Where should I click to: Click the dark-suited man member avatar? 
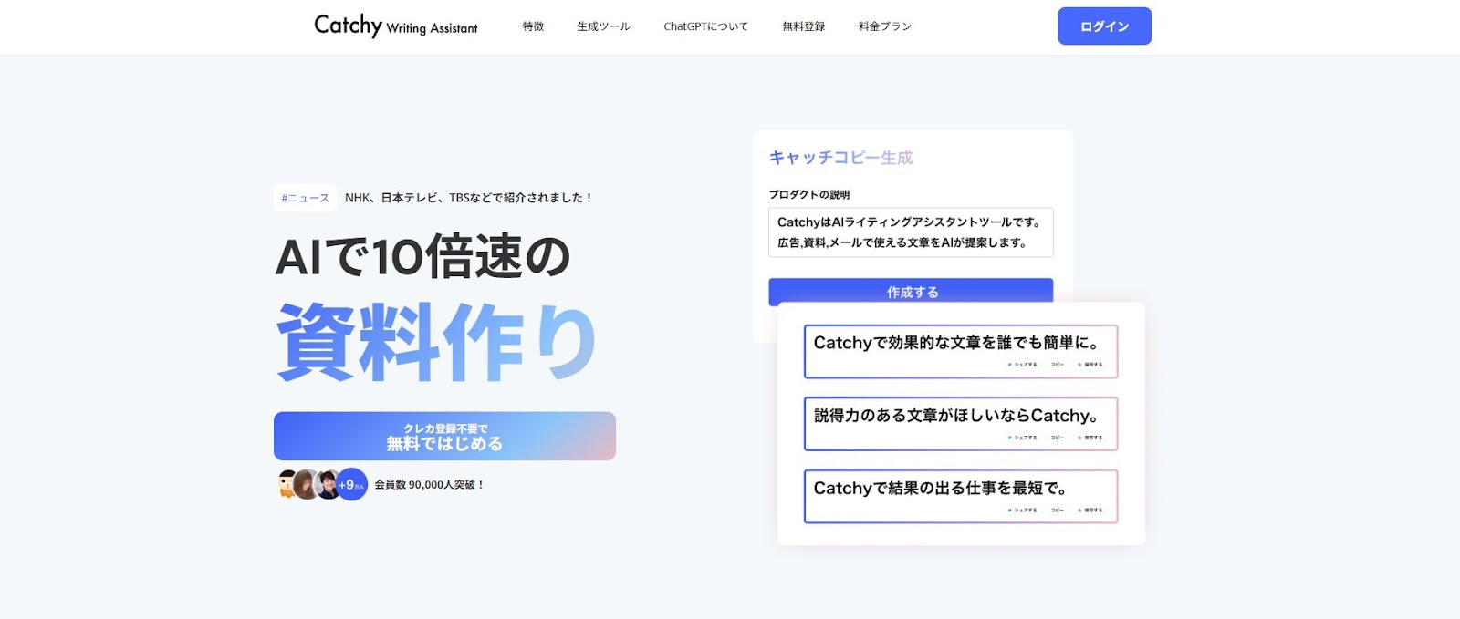[328, 484]
